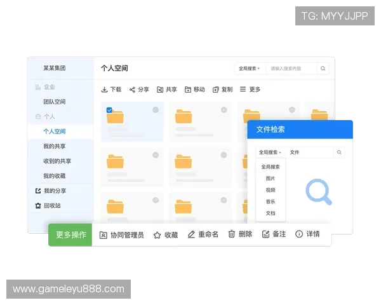Screen dimensions: 381x305
Task: Click search magnifier in 文件检索 panel
Action: (339, 152)
